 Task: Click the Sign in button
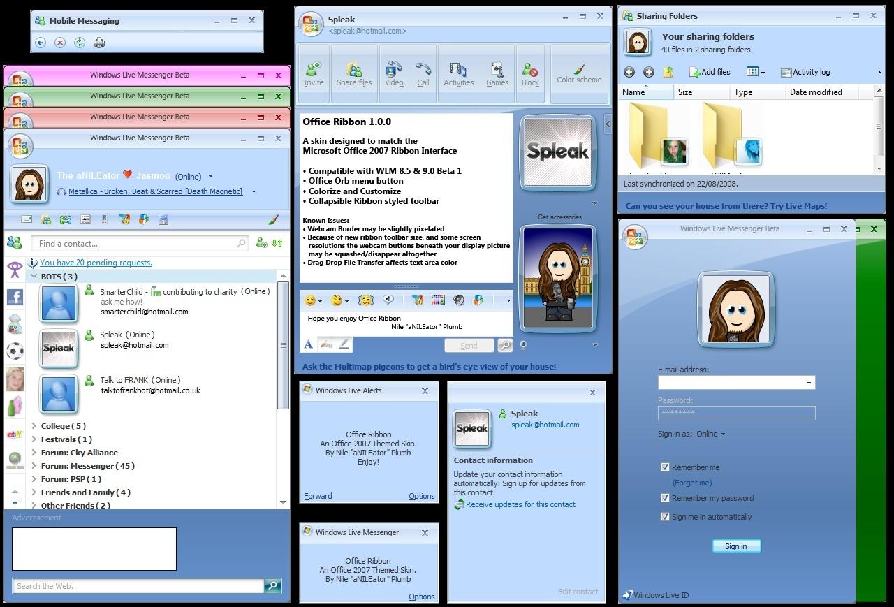[736, 546]
